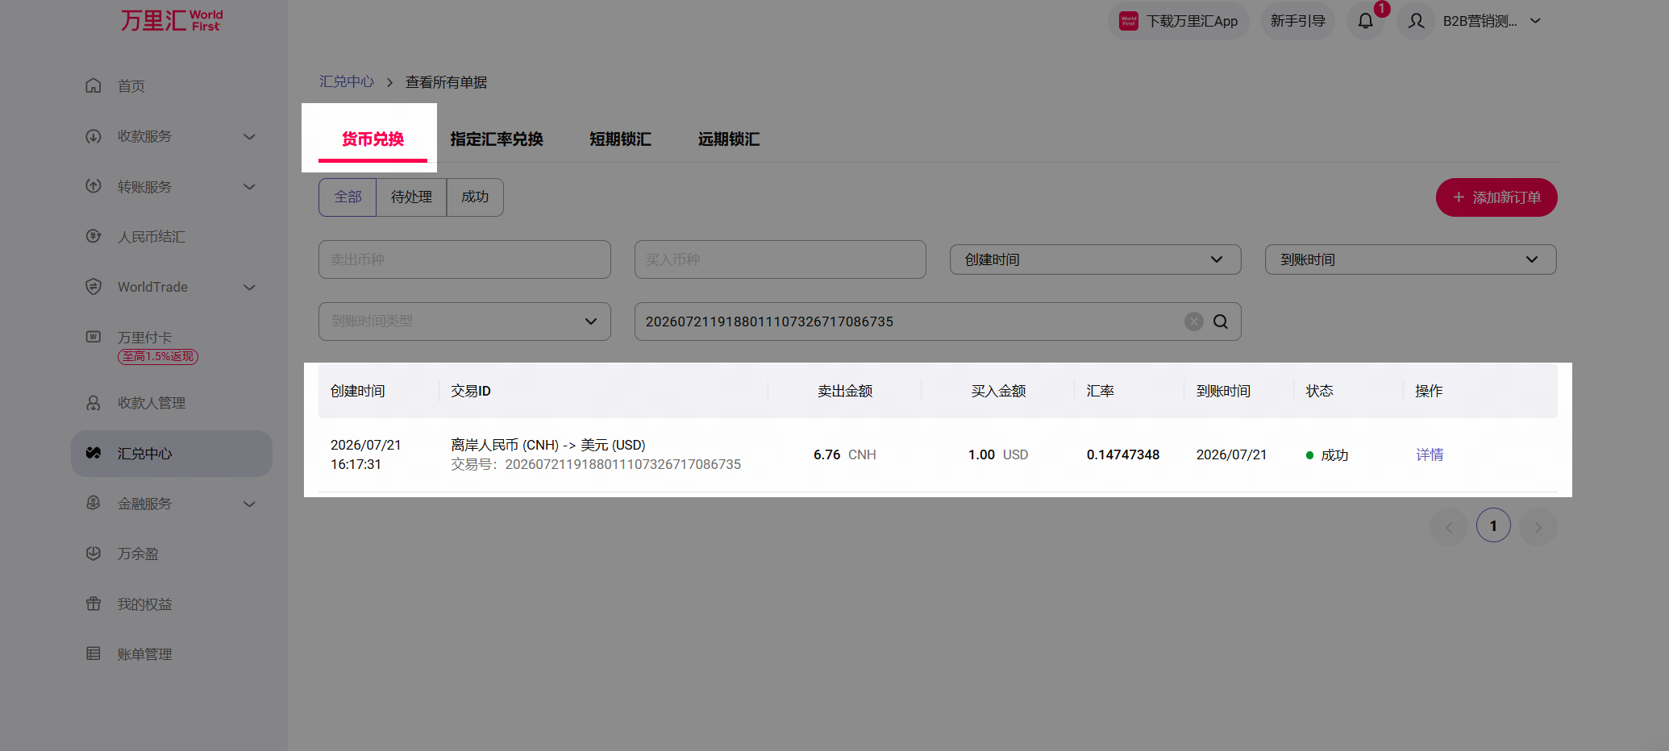Click the 汇兑中心 exchange icon
Viewport: 1669px width, 751px height.
click(94, 453)
